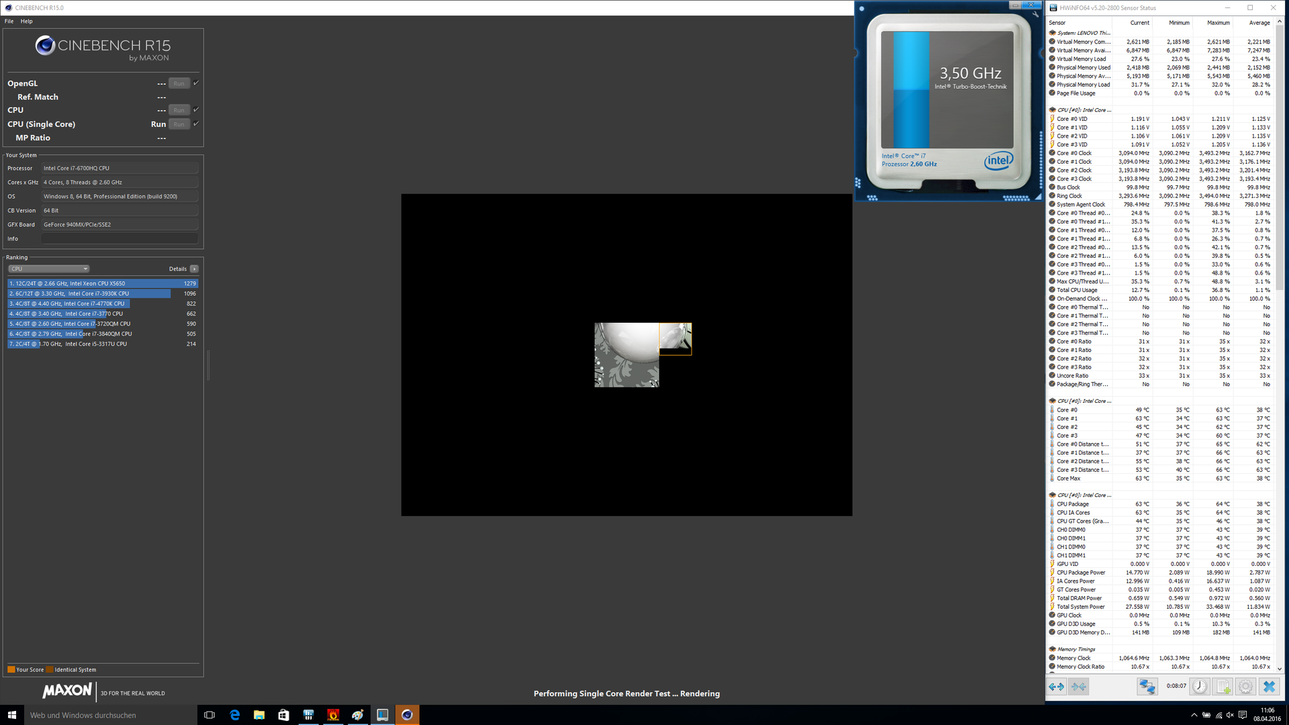Viewport: 1289px width, 725px height.
Task: Click HWiNFO collapse arrows icon
Action: [1079, 686]
